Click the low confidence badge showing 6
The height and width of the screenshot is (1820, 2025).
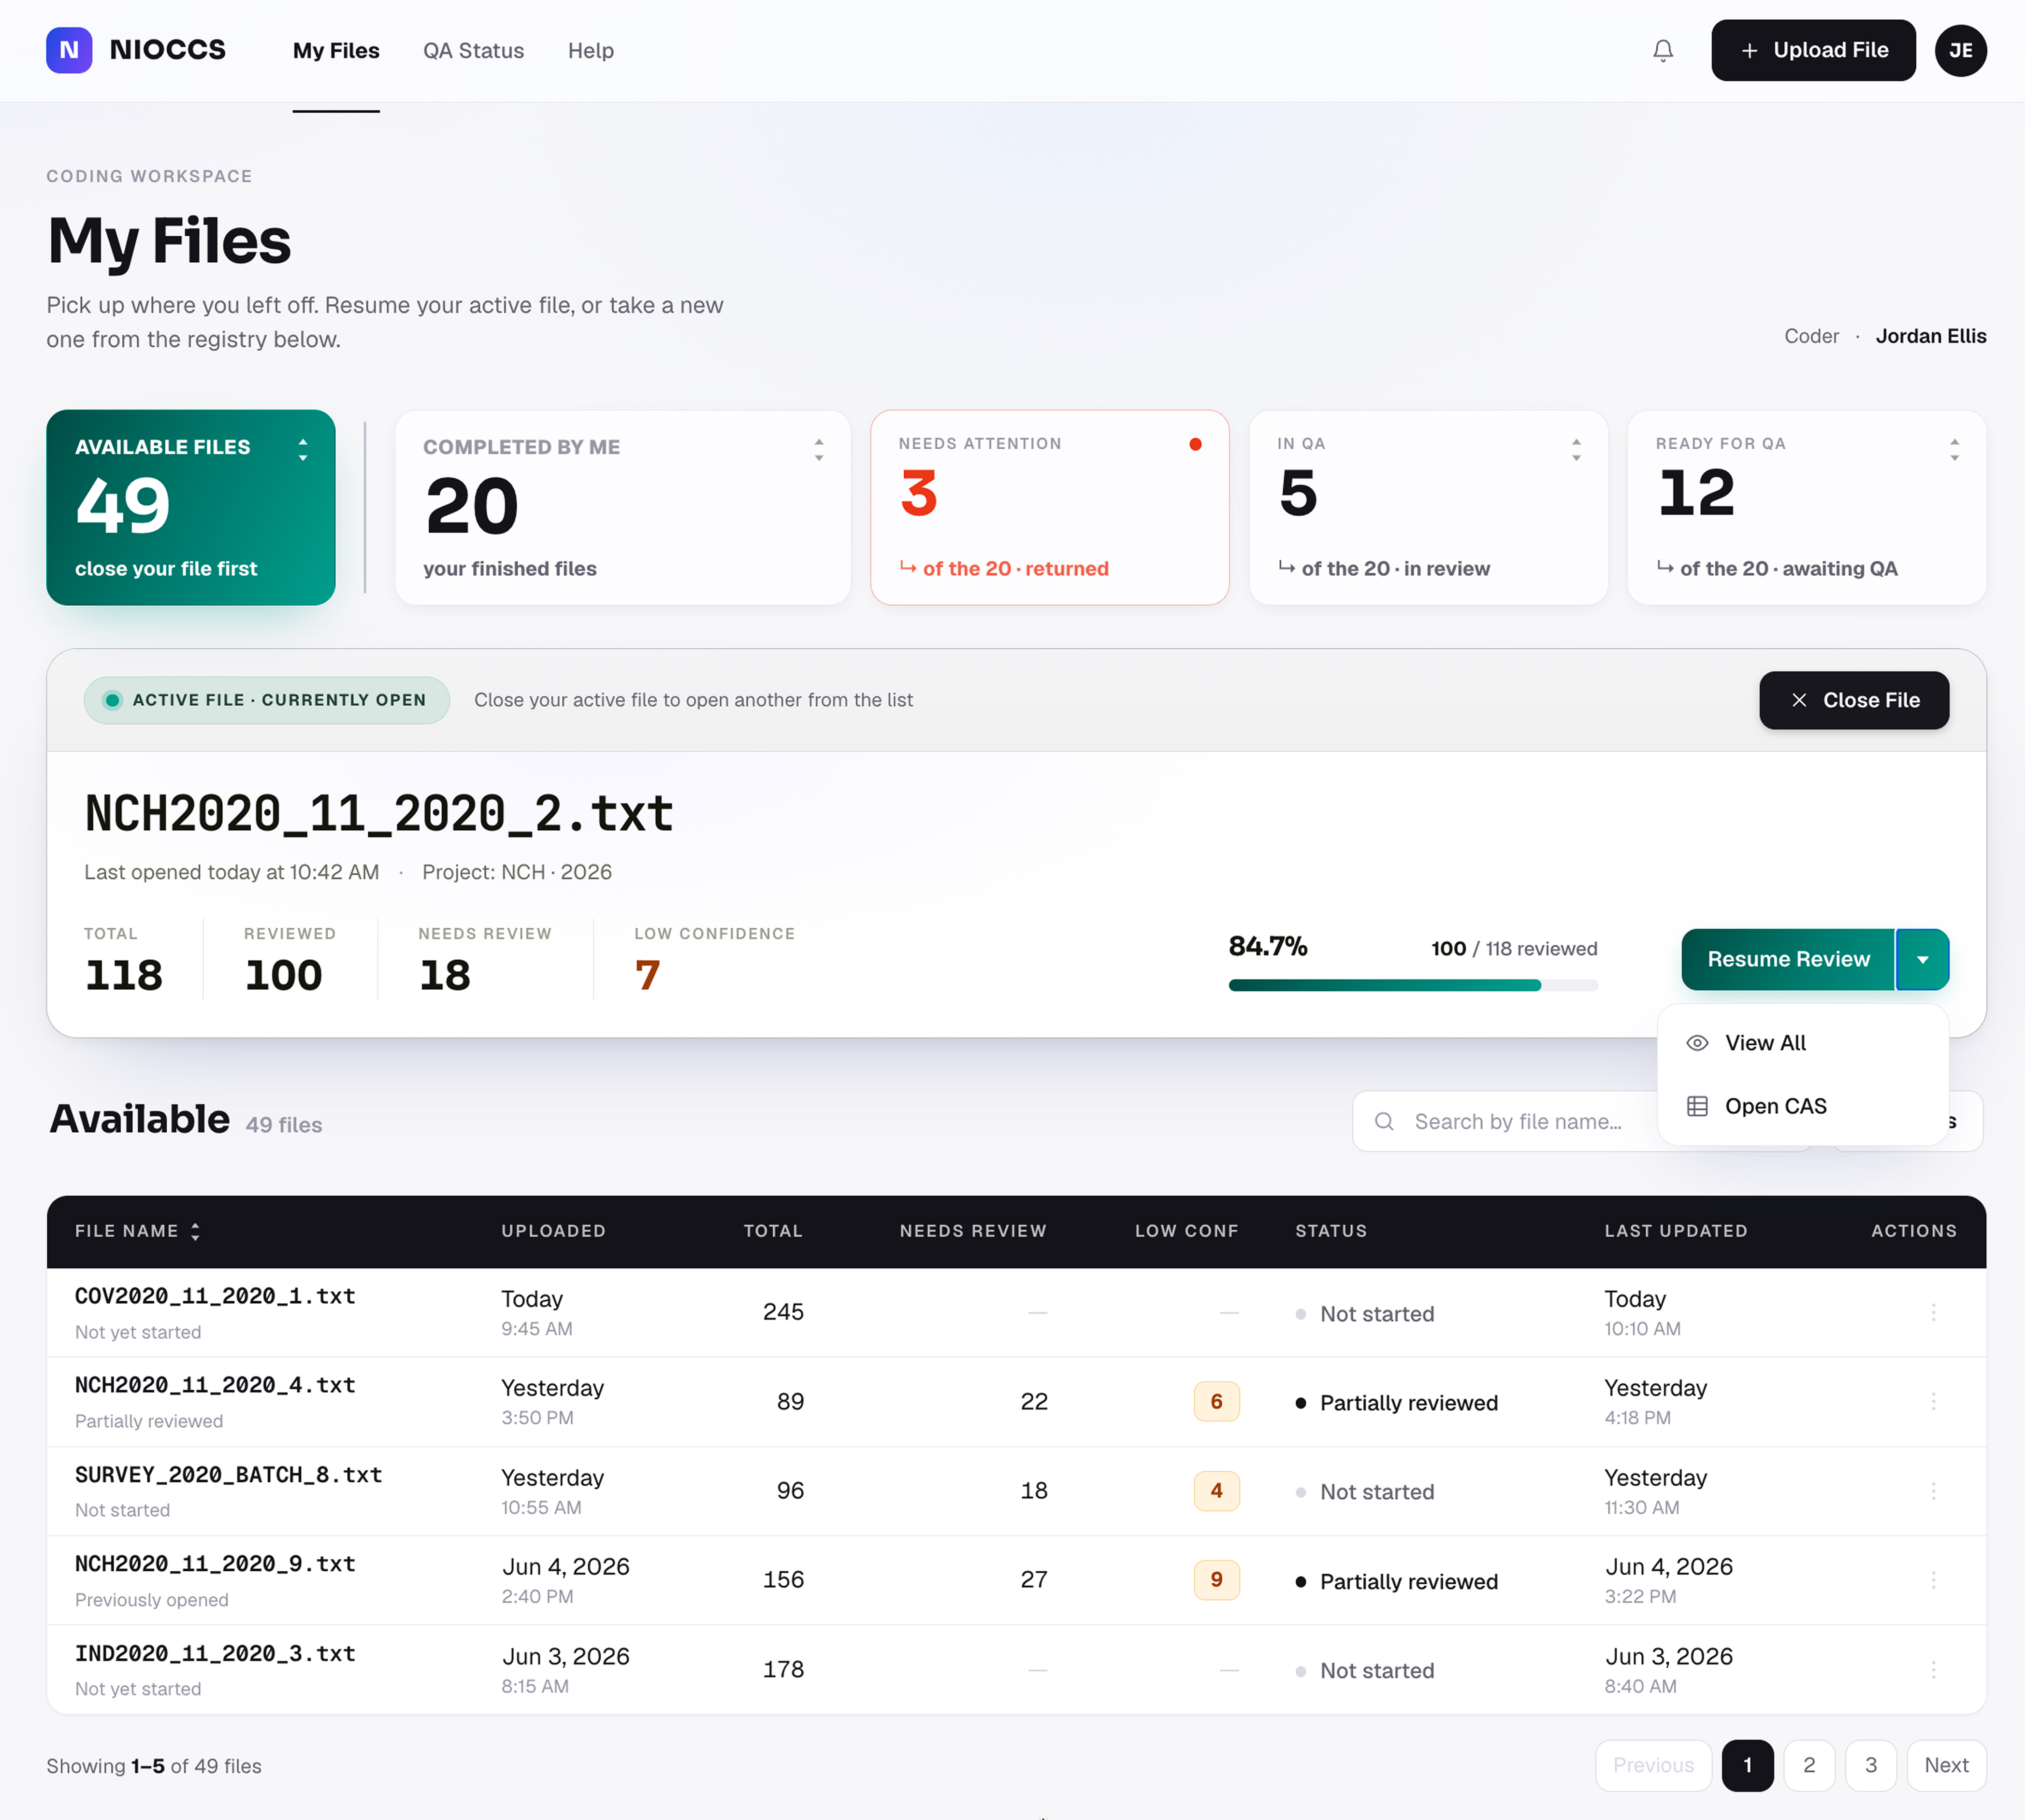pos(1215,1402)
